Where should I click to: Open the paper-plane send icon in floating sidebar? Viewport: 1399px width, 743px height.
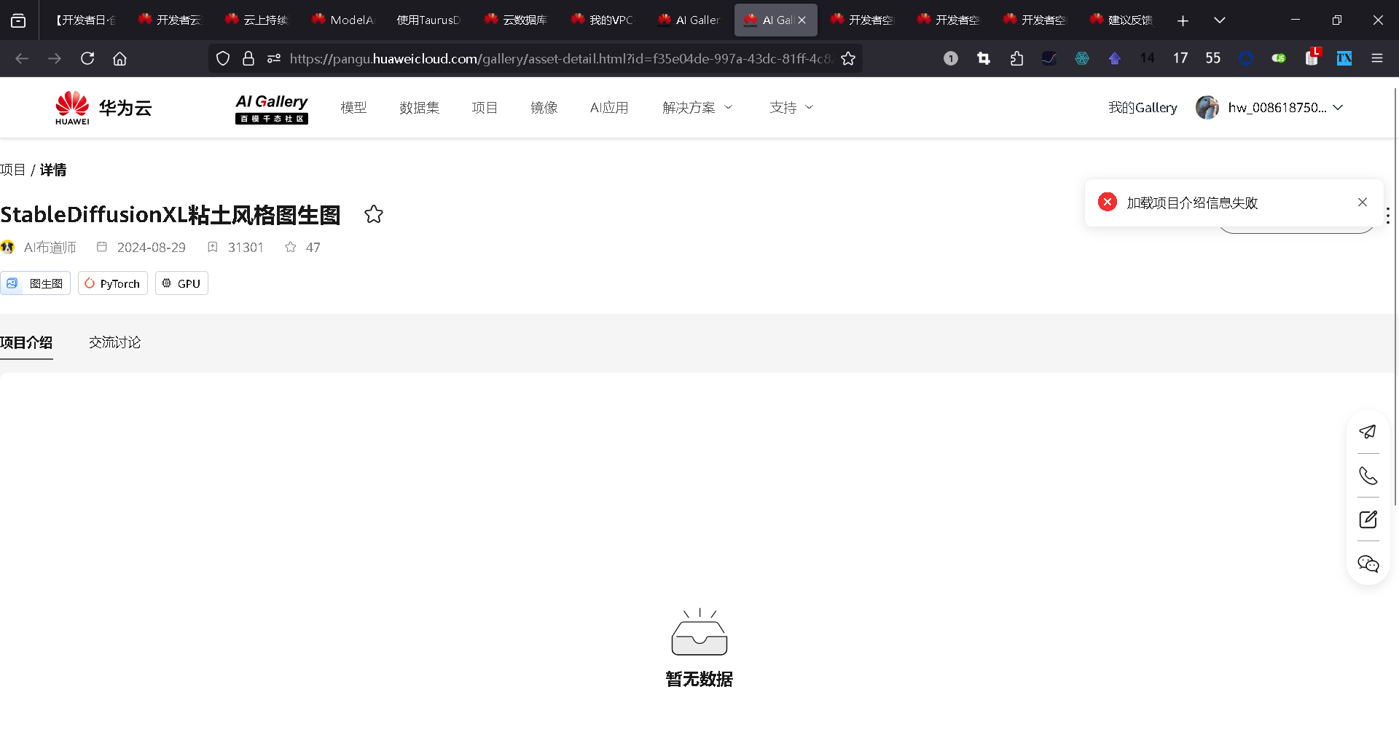[x=1368, y=432]
